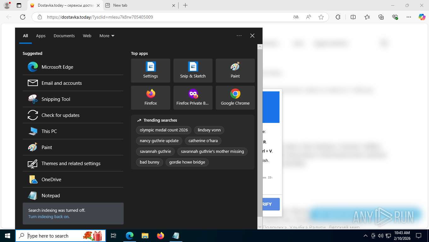This screenshot has width=429, height=242.
Task: Add this page to favorites star
Action: point(321,17)
